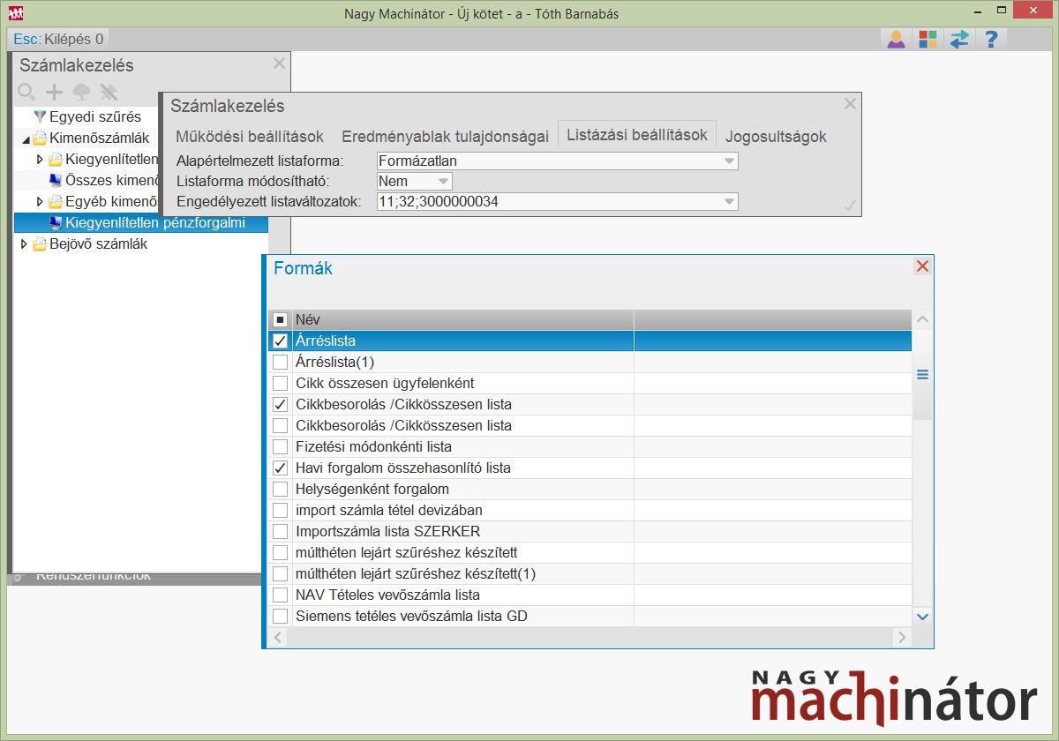The height and width of the screenshot is (741, 1059).
Task: Open help with the question mark icon
Action: coord(991,39)
